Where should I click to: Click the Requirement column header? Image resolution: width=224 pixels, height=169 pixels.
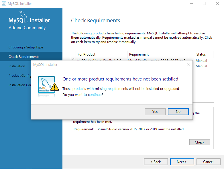pyautogui.click(x=139, y=54)
